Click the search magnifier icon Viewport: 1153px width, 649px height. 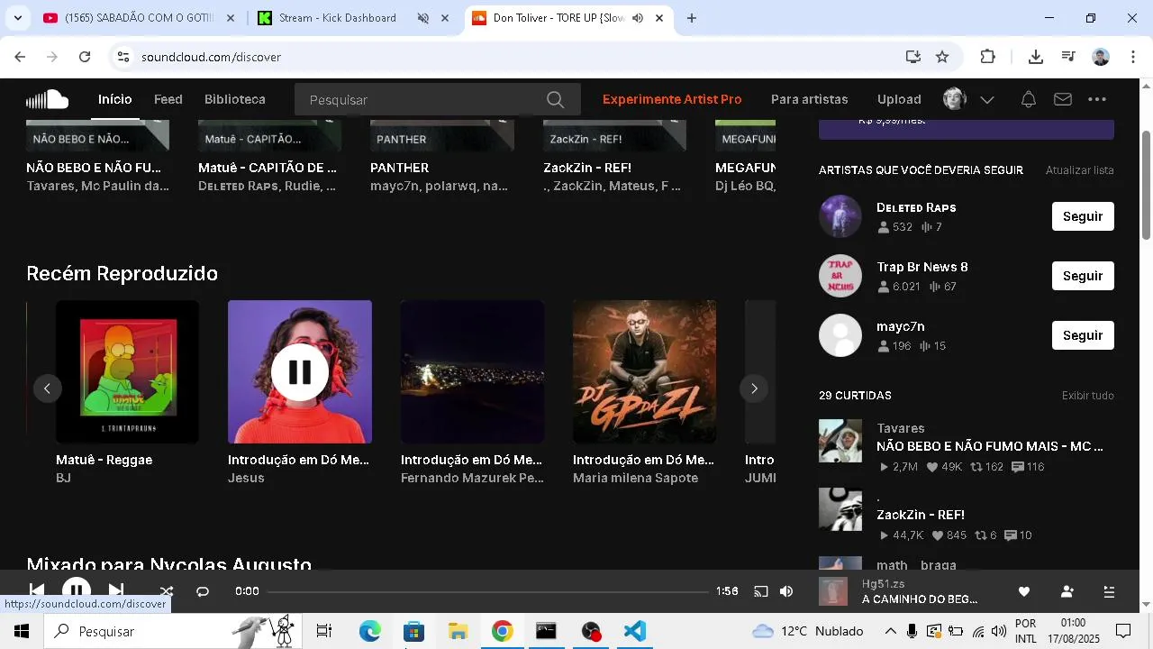pos(555,99)
